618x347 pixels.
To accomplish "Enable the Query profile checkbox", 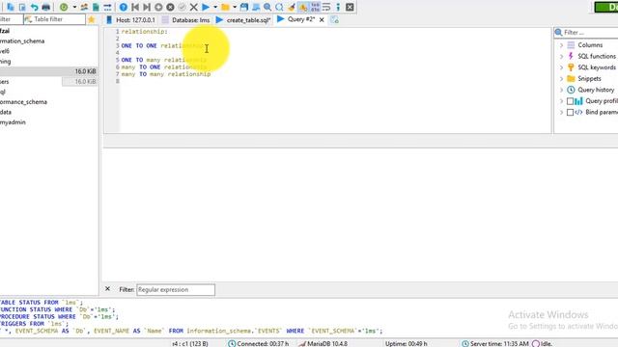I will 570,101.
